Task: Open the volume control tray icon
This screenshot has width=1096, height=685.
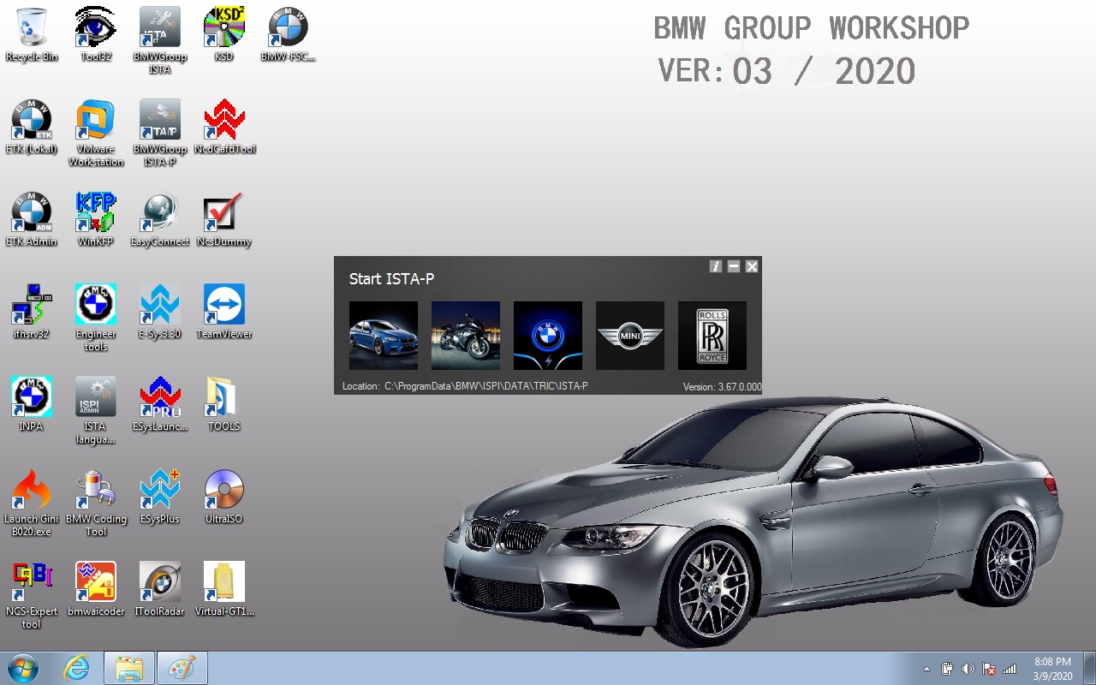Action: (x=968, y=669)
